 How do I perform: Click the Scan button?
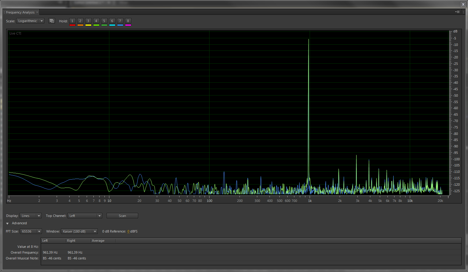pyautogui.click(x=122, y=216)
